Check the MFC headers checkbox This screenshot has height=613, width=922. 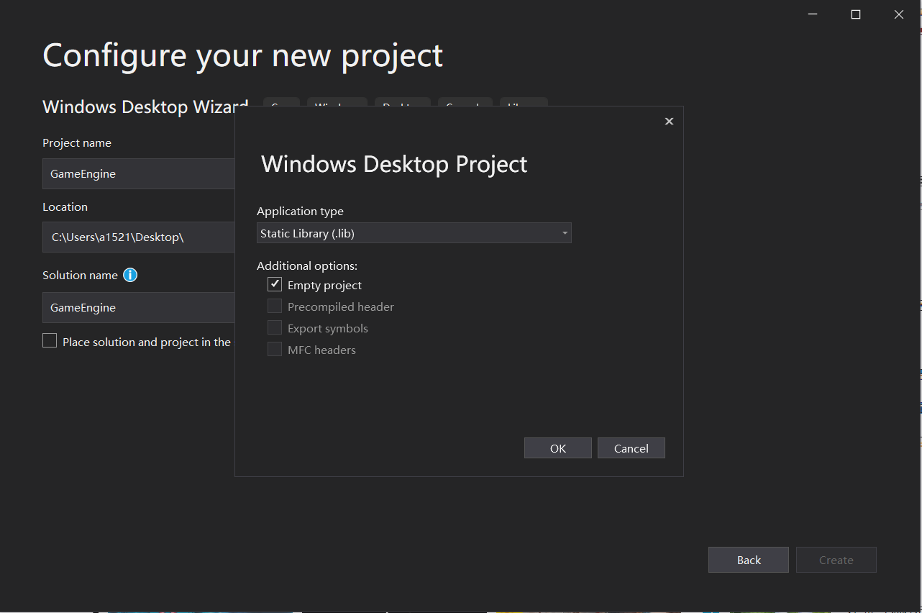point(275,350)
